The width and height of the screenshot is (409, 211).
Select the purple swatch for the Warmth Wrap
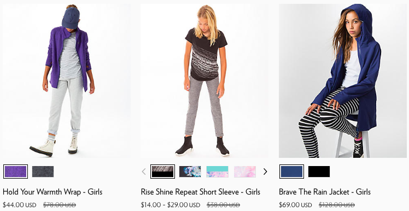pos(16,172)
